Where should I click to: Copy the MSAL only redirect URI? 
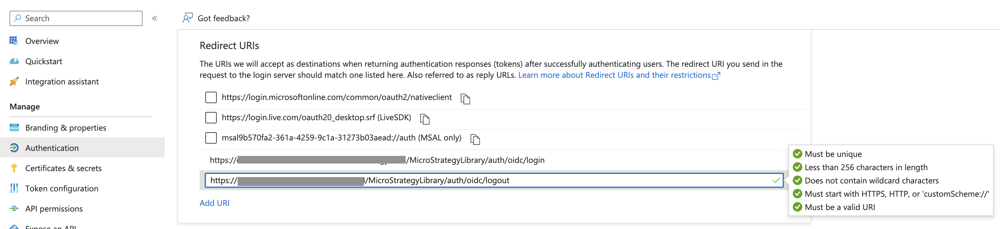click(x=475, y=139)
